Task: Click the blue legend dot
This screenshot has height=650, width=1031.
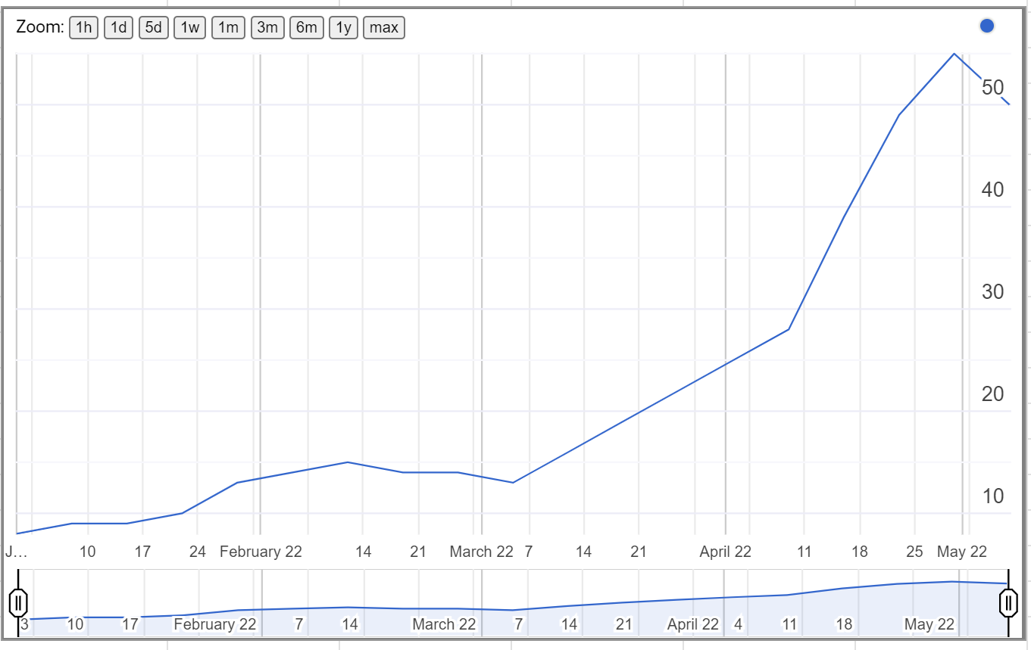Action: [986, 26]
